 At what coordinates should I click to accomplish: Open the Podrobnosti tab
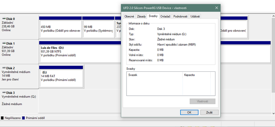(180, 16)
